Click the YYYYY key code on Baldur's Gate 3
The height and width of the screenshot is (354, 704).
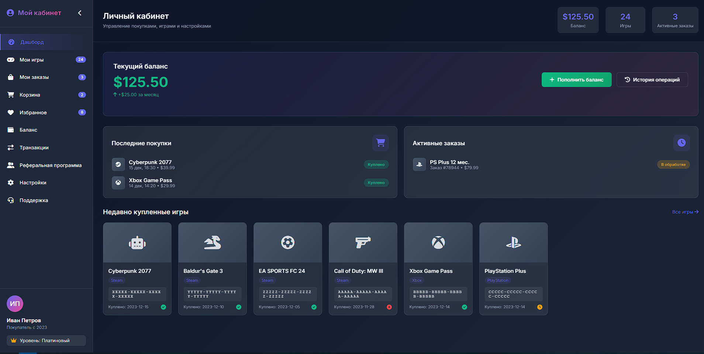coord(213,294)
